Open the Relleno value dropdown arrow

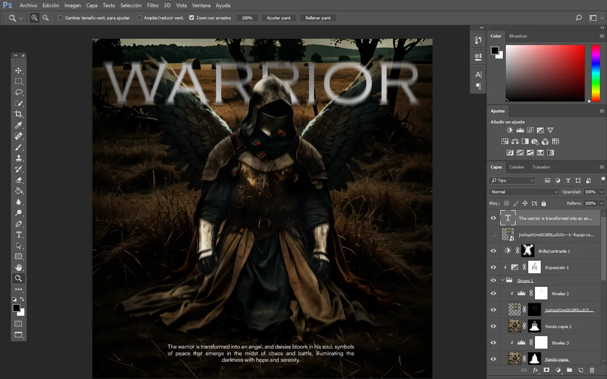coord(601,203)
